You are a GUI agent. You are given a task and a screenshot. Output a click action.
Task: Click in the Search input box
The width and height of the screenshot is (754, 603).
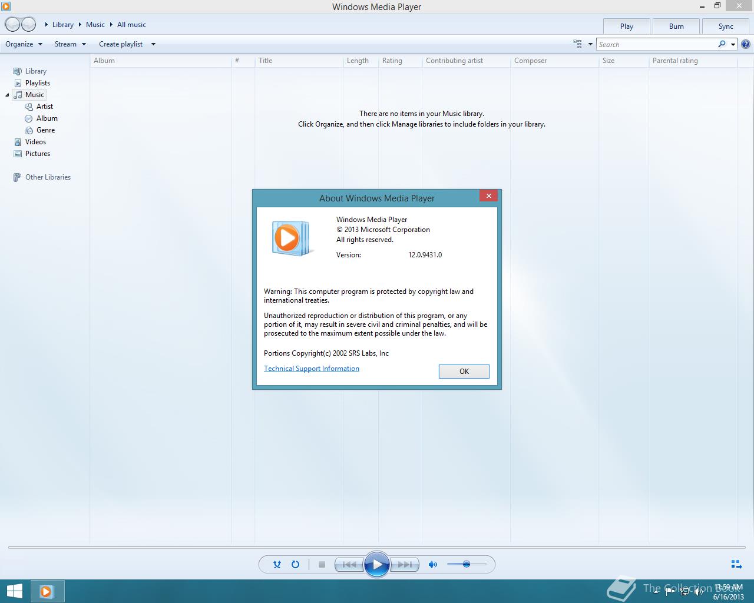coord(657,44)
